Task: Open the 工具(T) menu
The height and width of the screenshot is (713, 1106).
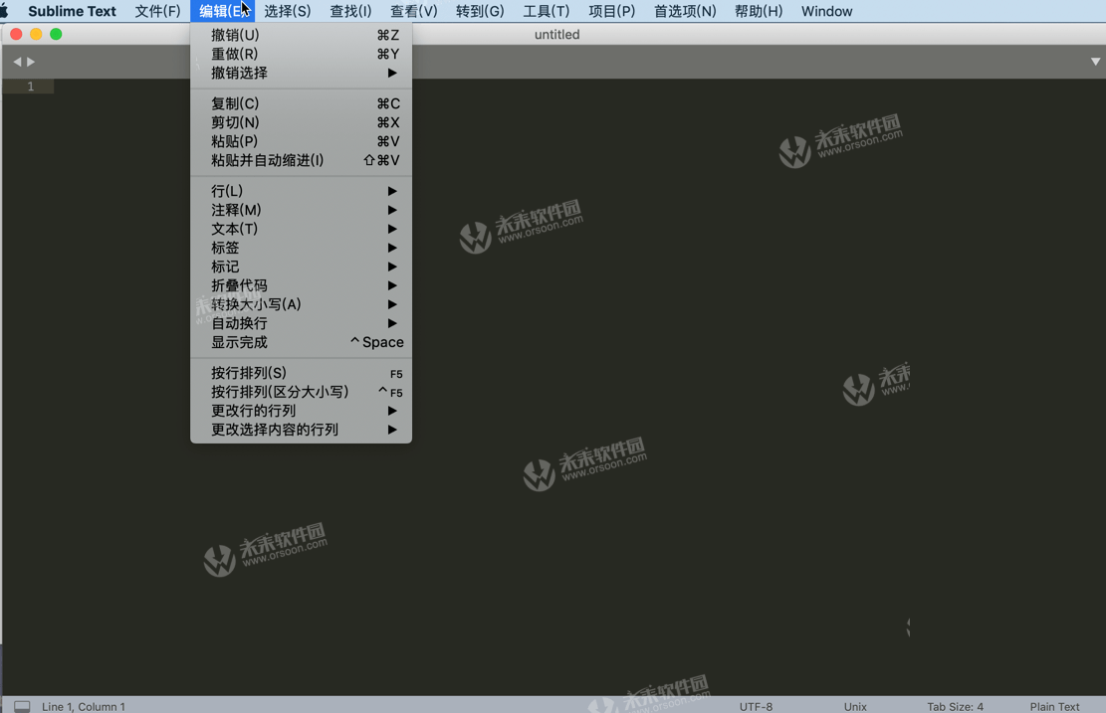Action: tap(546, 11)
